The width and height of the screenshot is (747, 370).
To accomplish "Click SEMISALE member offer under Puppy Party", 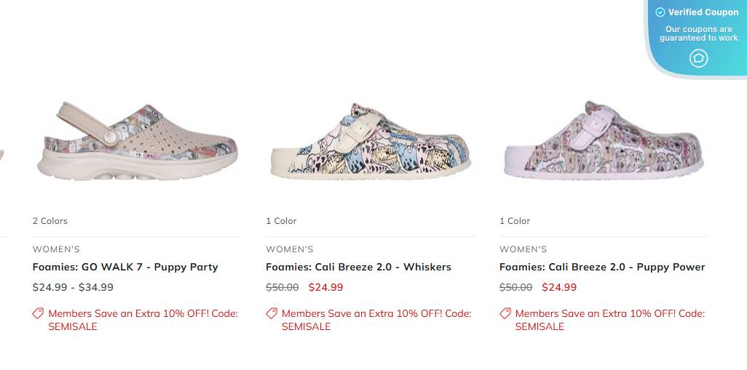I will [x=143, y=320].
